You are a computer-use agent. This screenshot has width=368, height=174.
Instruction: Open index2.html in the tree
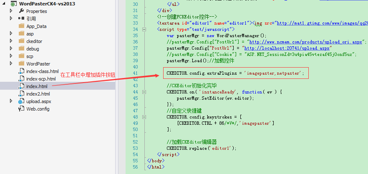point(38,94)
